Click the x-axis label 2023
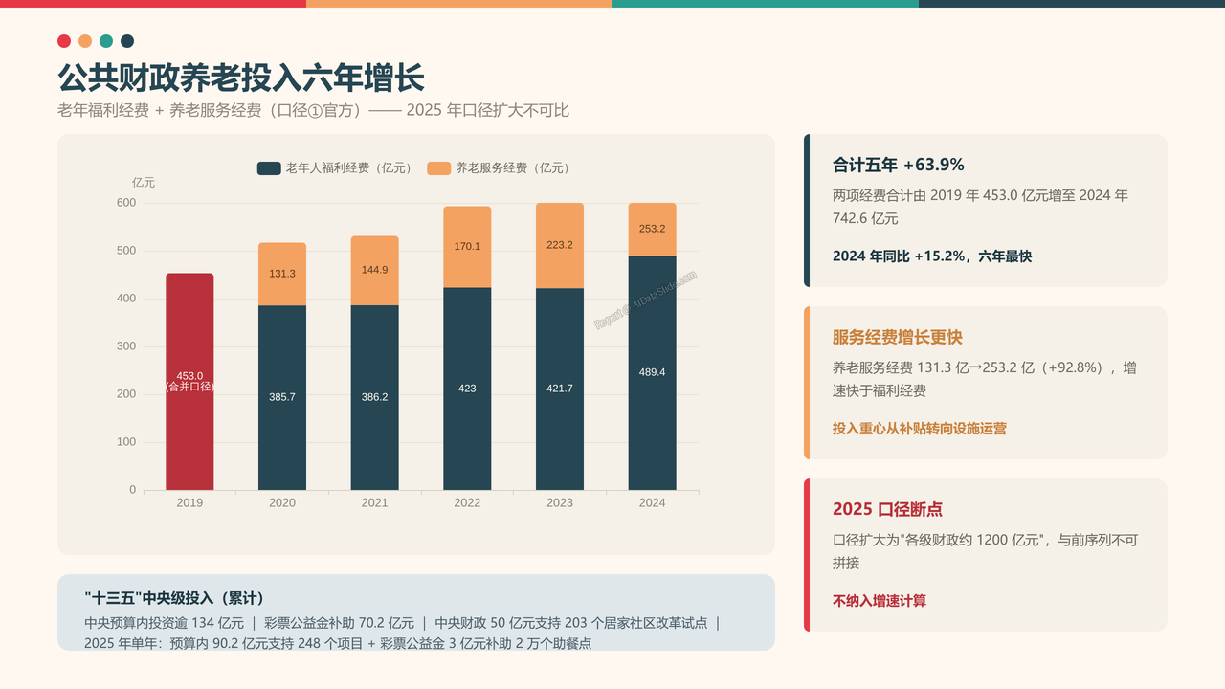Screen dimensions: 1225x689 click(x=560, y=503)
